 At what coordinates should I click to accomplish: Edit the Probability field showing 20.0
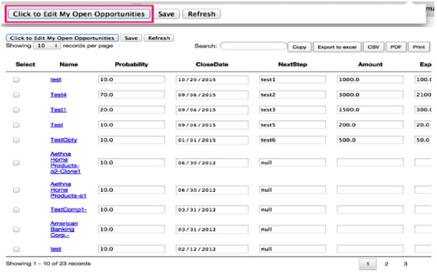[131, 110]
